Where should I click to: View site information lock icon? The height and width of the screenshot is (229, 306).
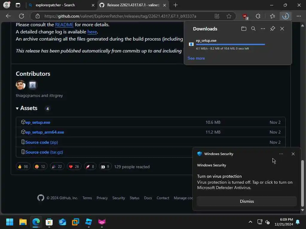[38, 16]
